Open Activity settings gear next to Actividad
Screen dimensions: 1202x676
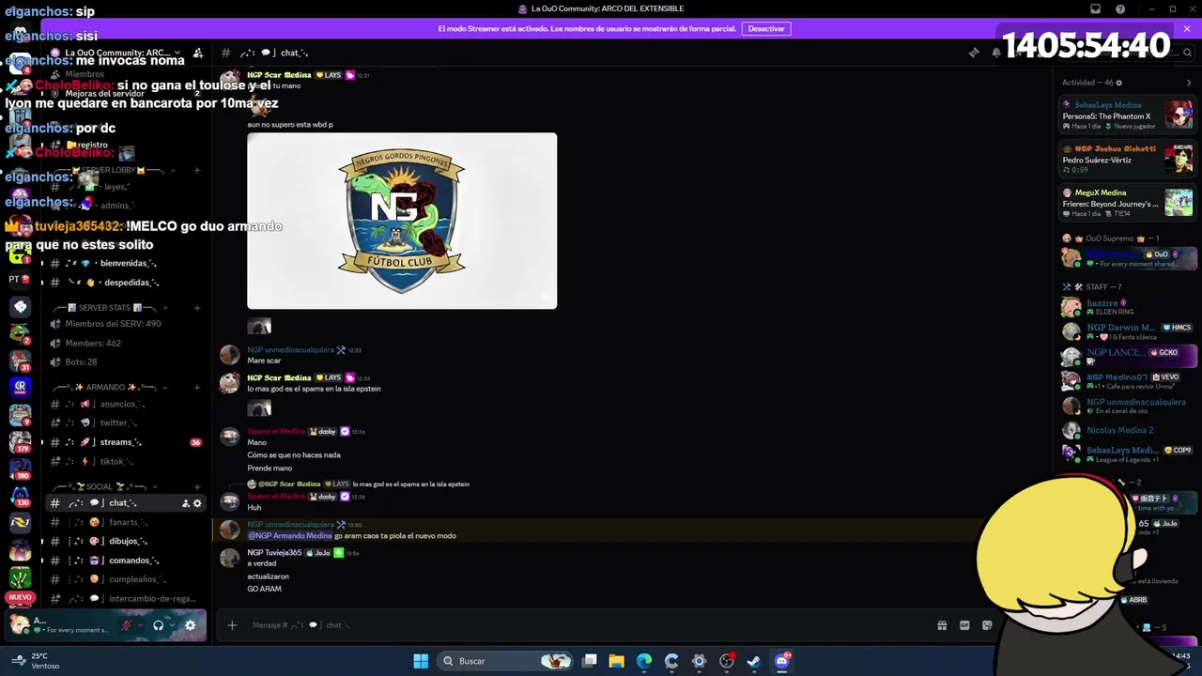click(1118, 83)
